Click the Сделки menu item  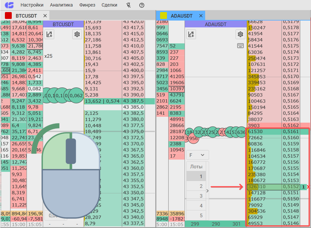(110, 5)
